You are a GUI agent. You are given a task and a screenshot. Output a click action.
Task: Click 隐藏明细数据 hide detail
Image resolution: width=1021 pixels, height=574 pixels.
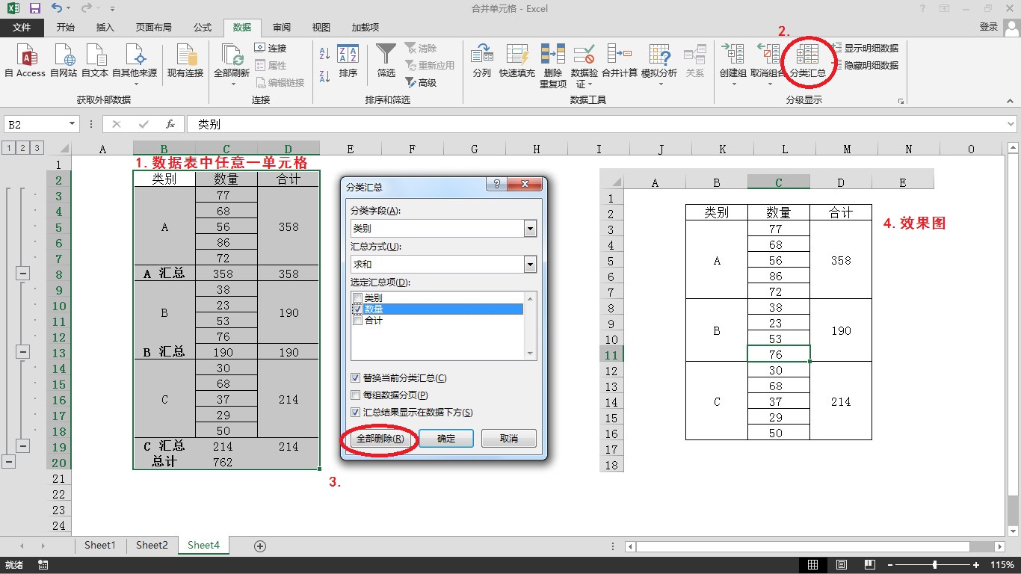[865, 65]
